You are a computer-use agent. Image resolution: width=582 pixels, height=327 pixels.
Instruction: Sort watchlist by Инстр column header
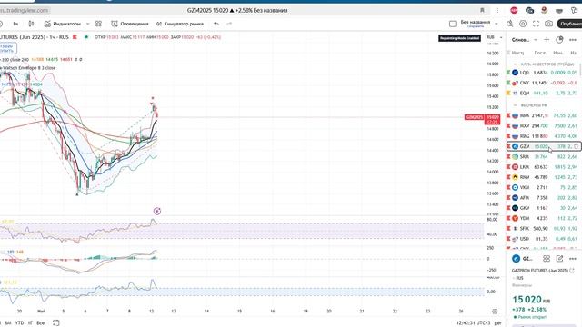pos(517,53)
